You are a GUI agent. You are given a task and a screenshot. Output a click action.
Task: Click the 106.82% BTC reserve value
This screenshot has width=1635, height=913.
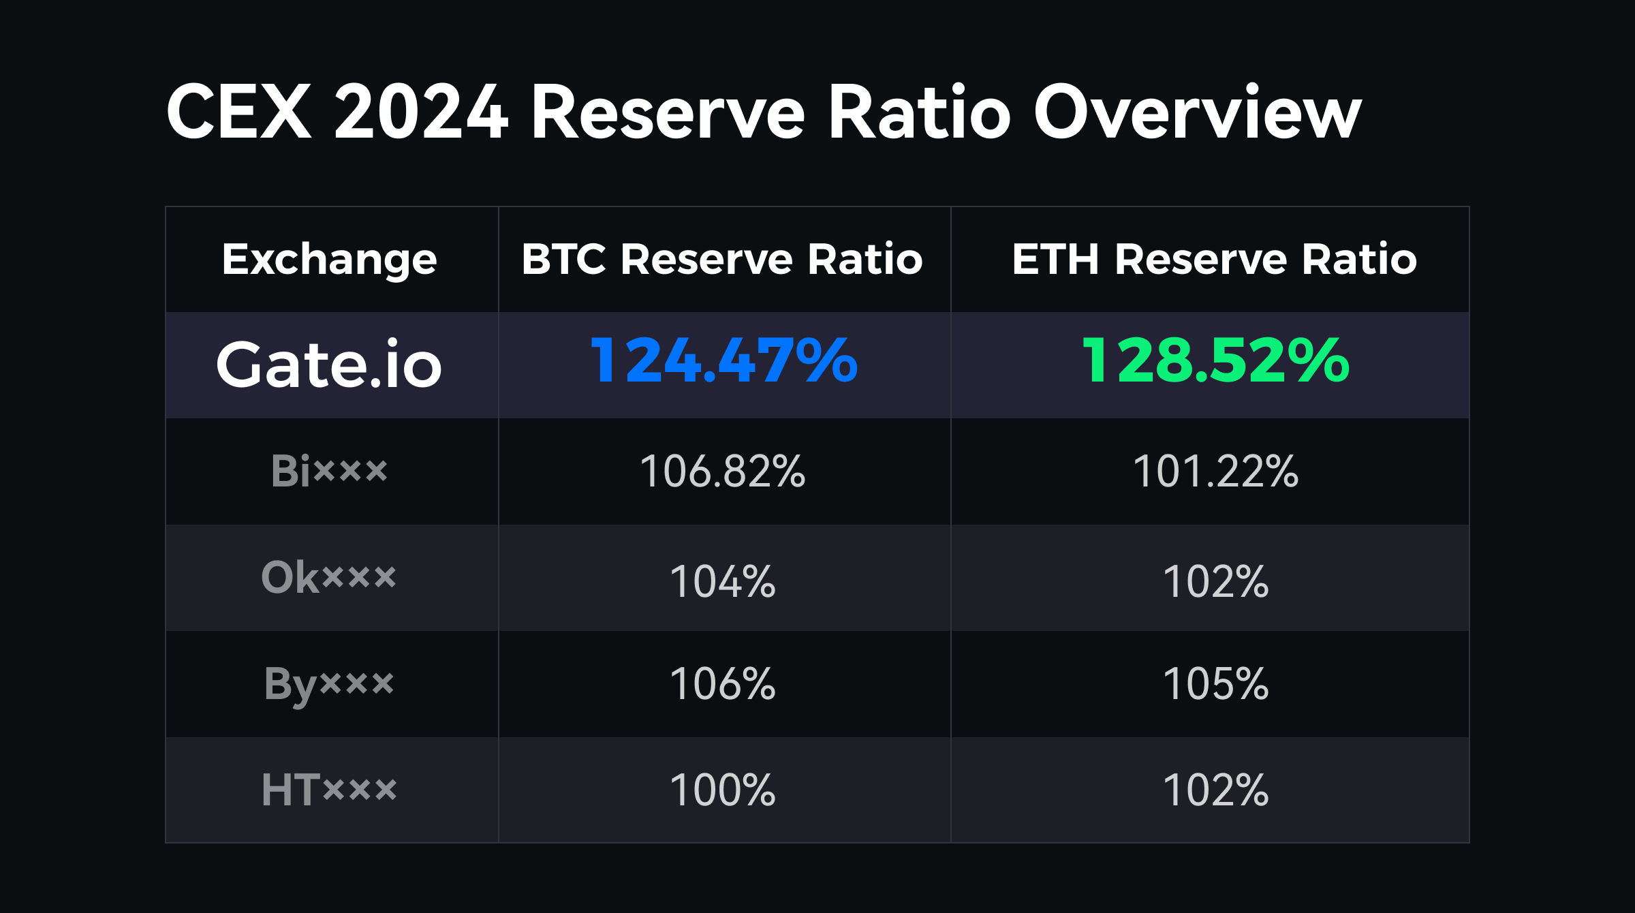pos(723,471)
